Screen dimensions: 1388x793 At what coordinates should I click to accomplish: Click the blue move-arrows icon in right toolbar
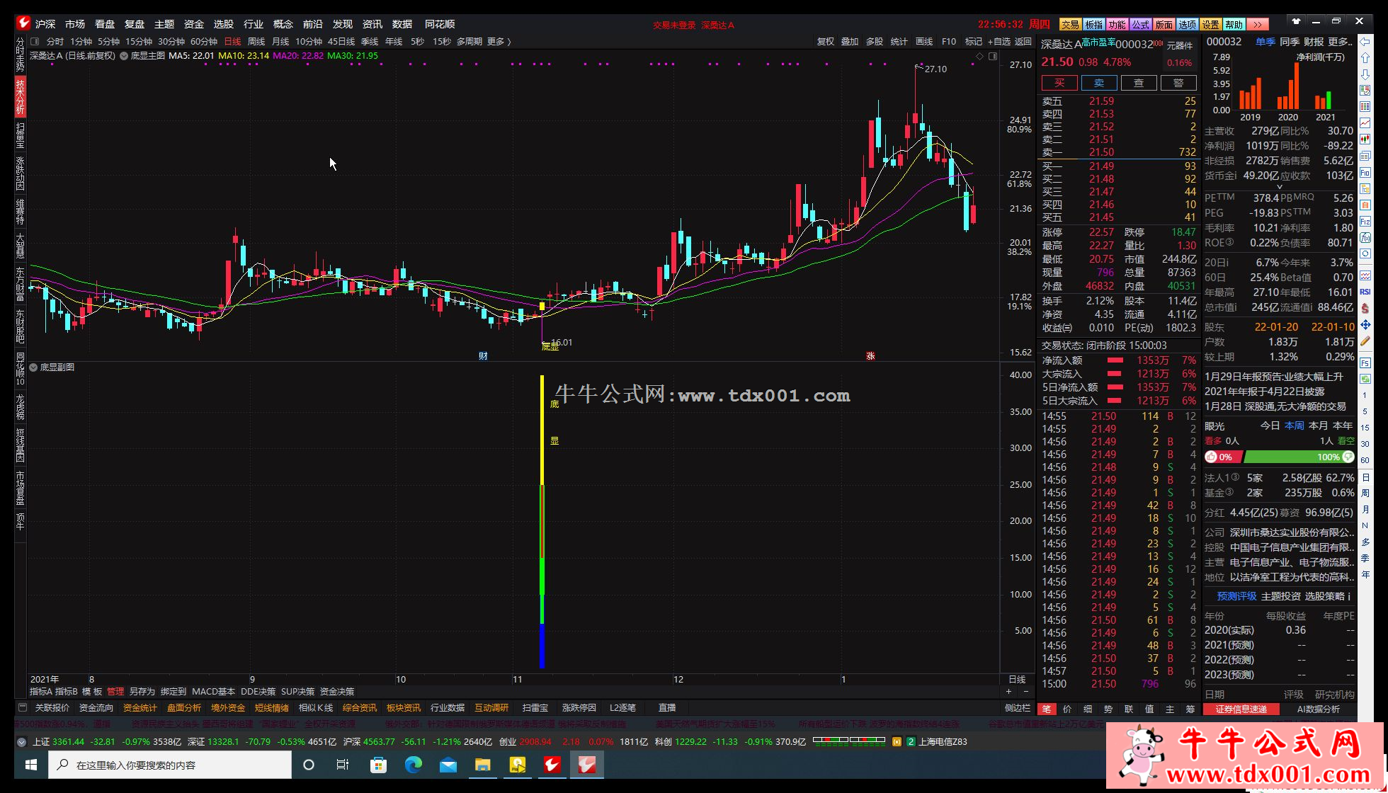(x=1365, y=324)
